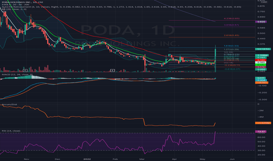273x161 pixels.
Task: Click the Apr date on time axis
Action: tap(174, 159)
